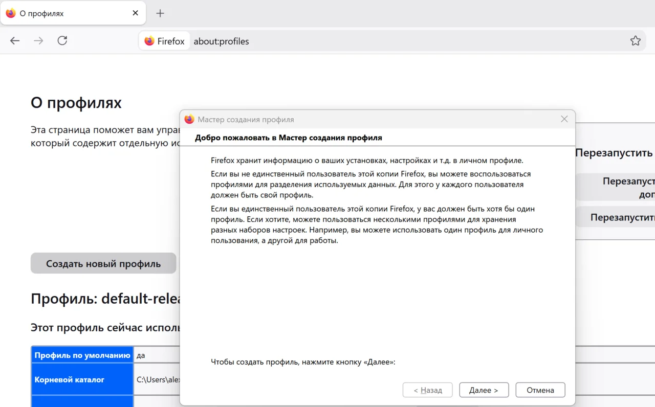Click the "Далее >" button in the wizard
The width and height of the screenshot is (655, 407).
tap(484, 390)
